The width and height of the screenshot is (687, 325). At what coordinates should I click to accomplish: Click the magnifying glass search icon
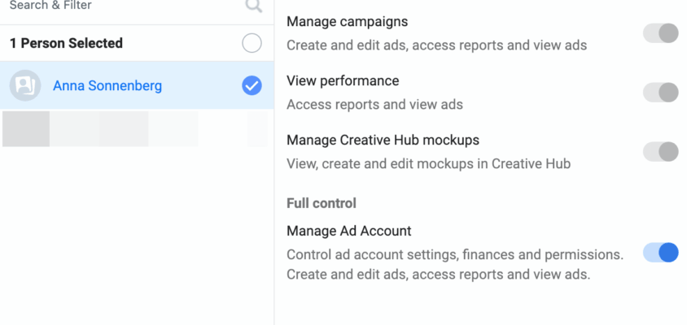click(x=254, y=6)
